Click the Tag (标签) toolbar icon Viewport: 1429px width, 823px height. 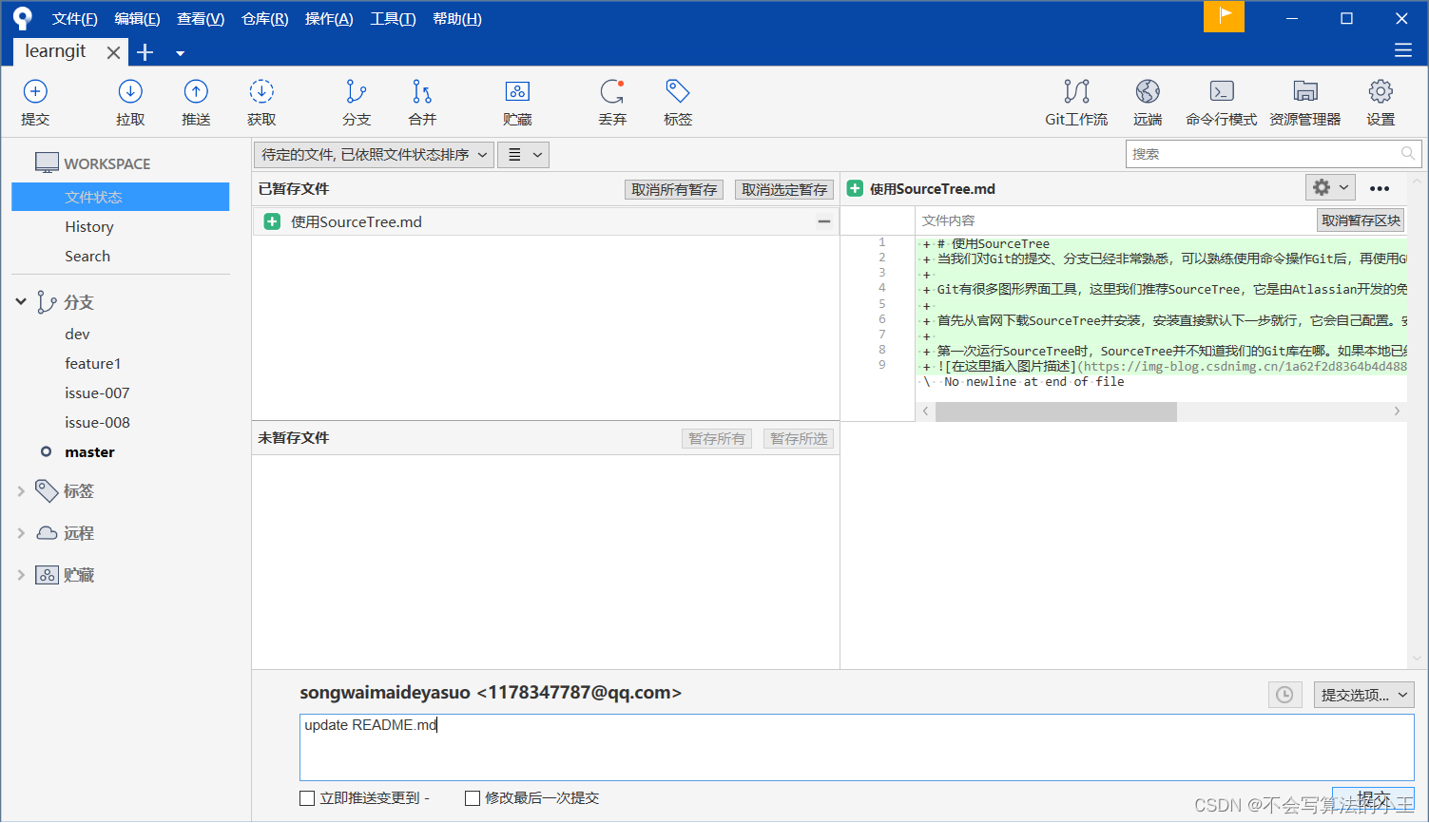678,91
